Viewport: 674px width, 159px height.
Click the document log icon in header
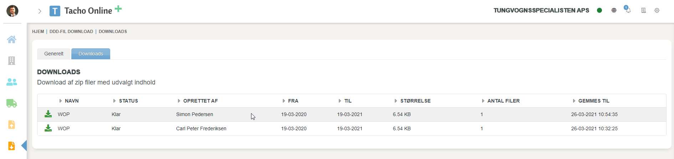[x=643, y=10]
